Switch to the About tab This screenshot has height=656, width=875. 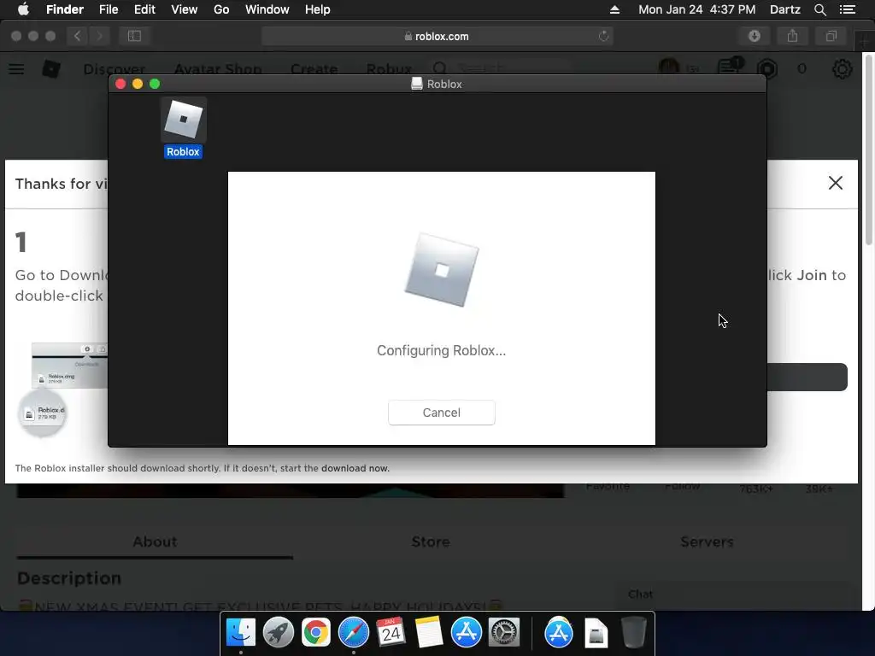[x=155, y=542]
